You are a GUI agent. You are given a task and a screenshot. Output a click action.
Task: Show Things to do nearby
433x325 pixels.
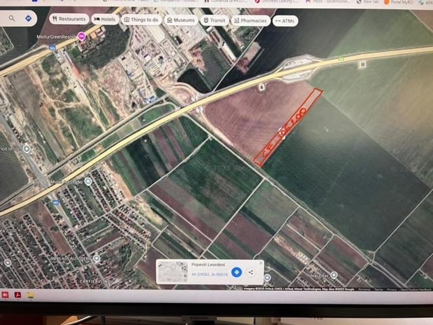(141, 20)
